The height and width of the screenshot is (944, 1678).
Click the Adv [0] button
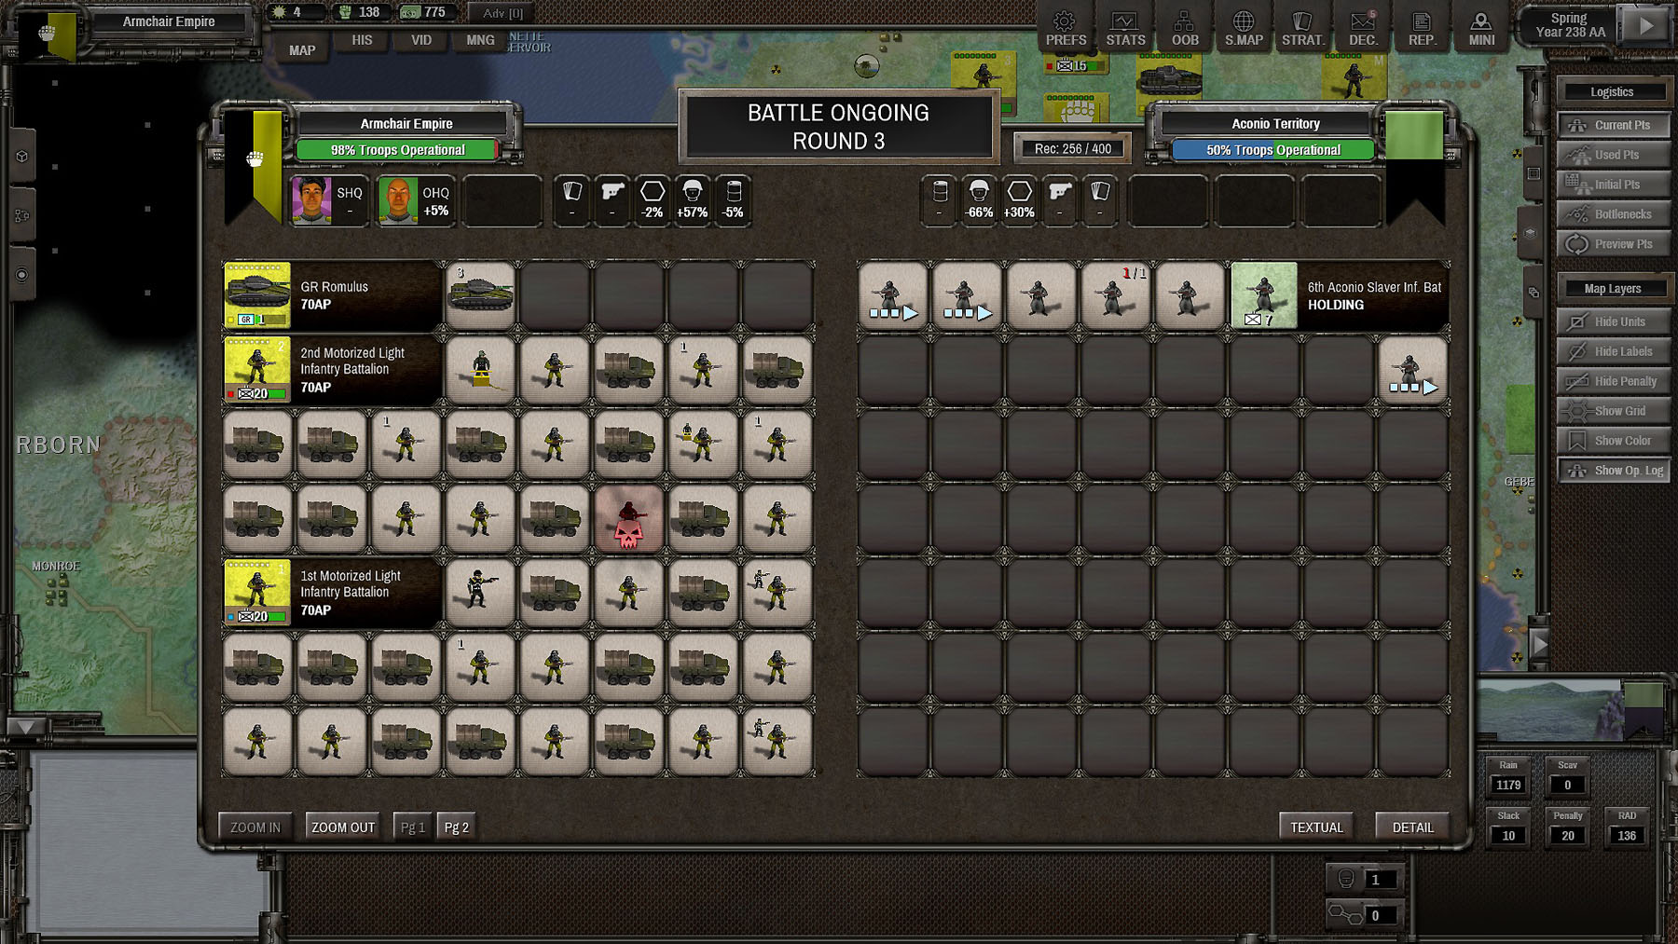click(x=503, y=13)
